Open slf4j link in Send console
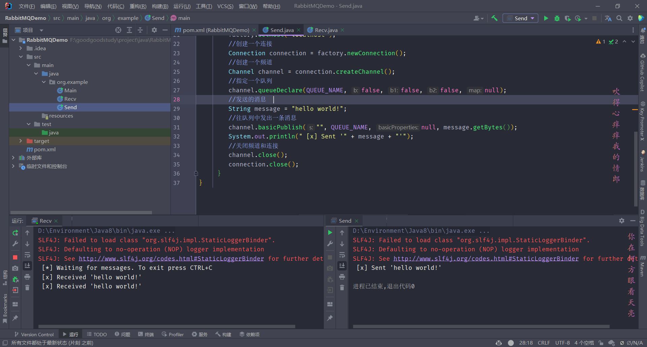This screenshot has height=347, width=647. (486, 258)
